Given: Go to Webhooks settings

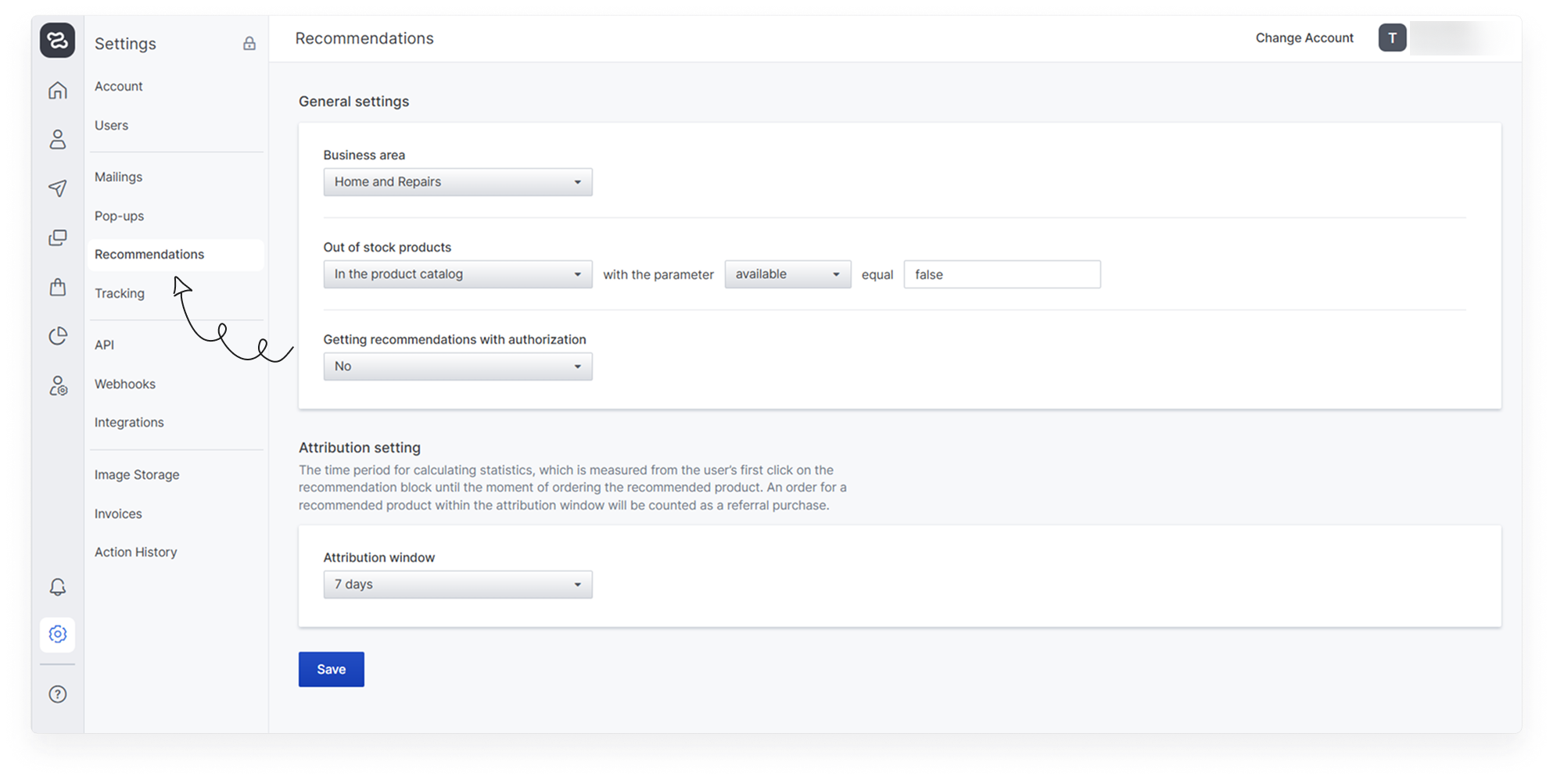Looking at the screenshot, I should pyautogui.click(x=125, y=384).
